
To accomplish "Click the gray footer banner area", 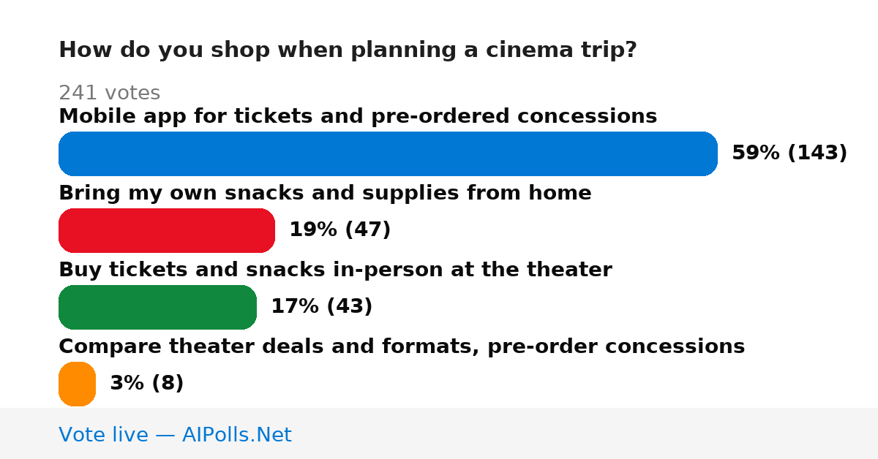I will click(439, 433).
